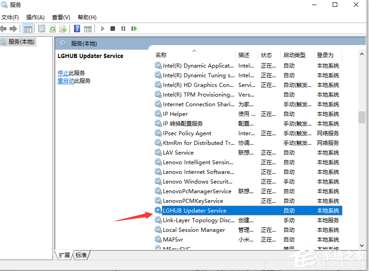Start the service with the play icon
The width and height of the screenshot is (369, 271).
tap(102, 29)
